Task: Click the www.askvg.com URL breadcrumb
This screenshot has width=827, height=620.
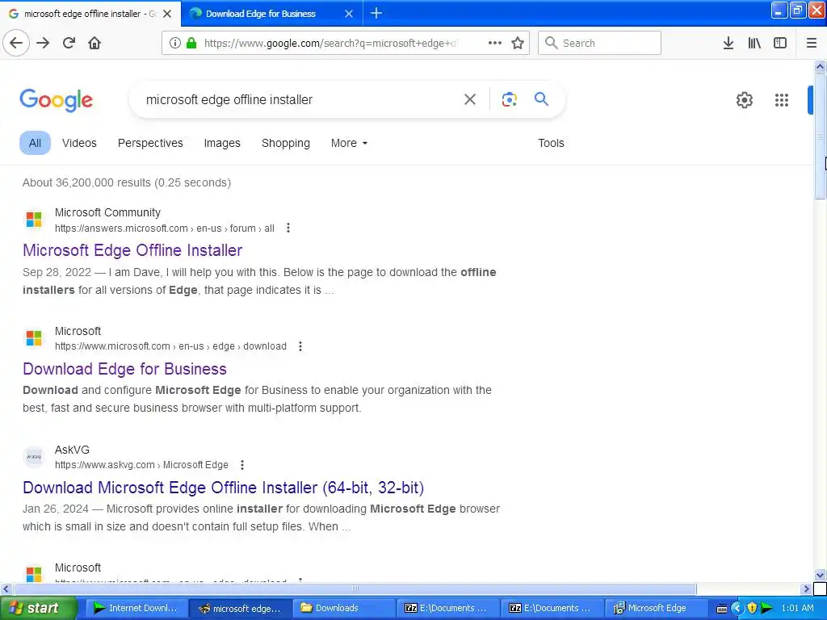Action: tap(141, 465)
